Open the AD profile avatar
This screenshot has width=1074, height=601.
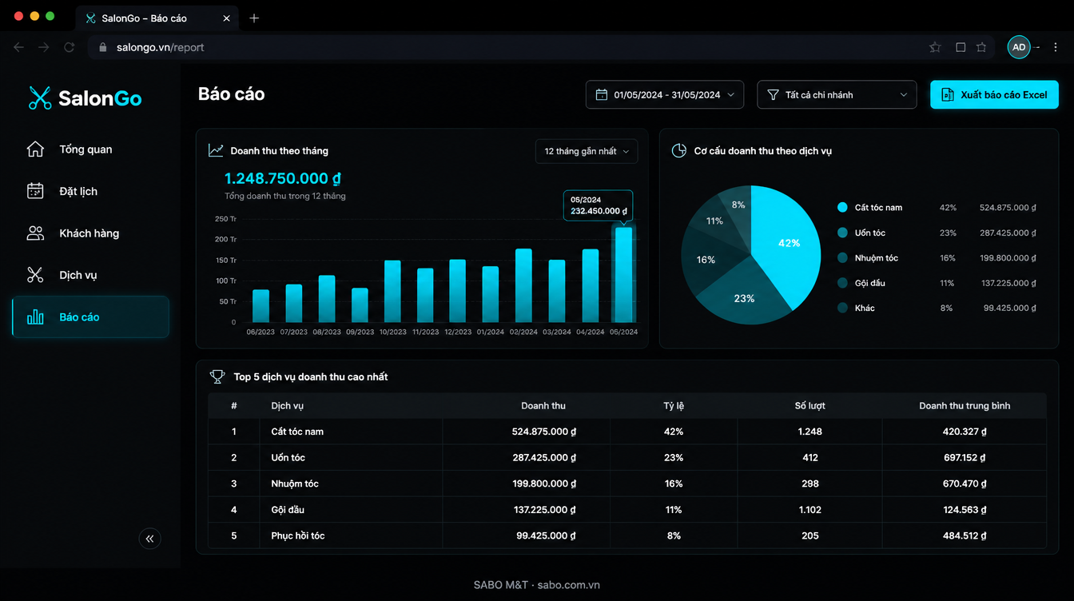click(x=1019, y=47)
